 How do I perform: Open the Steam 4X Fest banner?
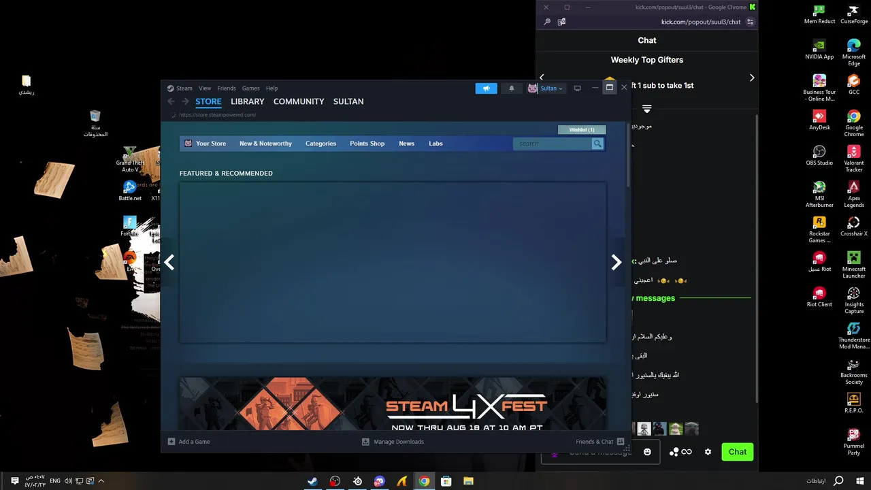pos(393,404)
